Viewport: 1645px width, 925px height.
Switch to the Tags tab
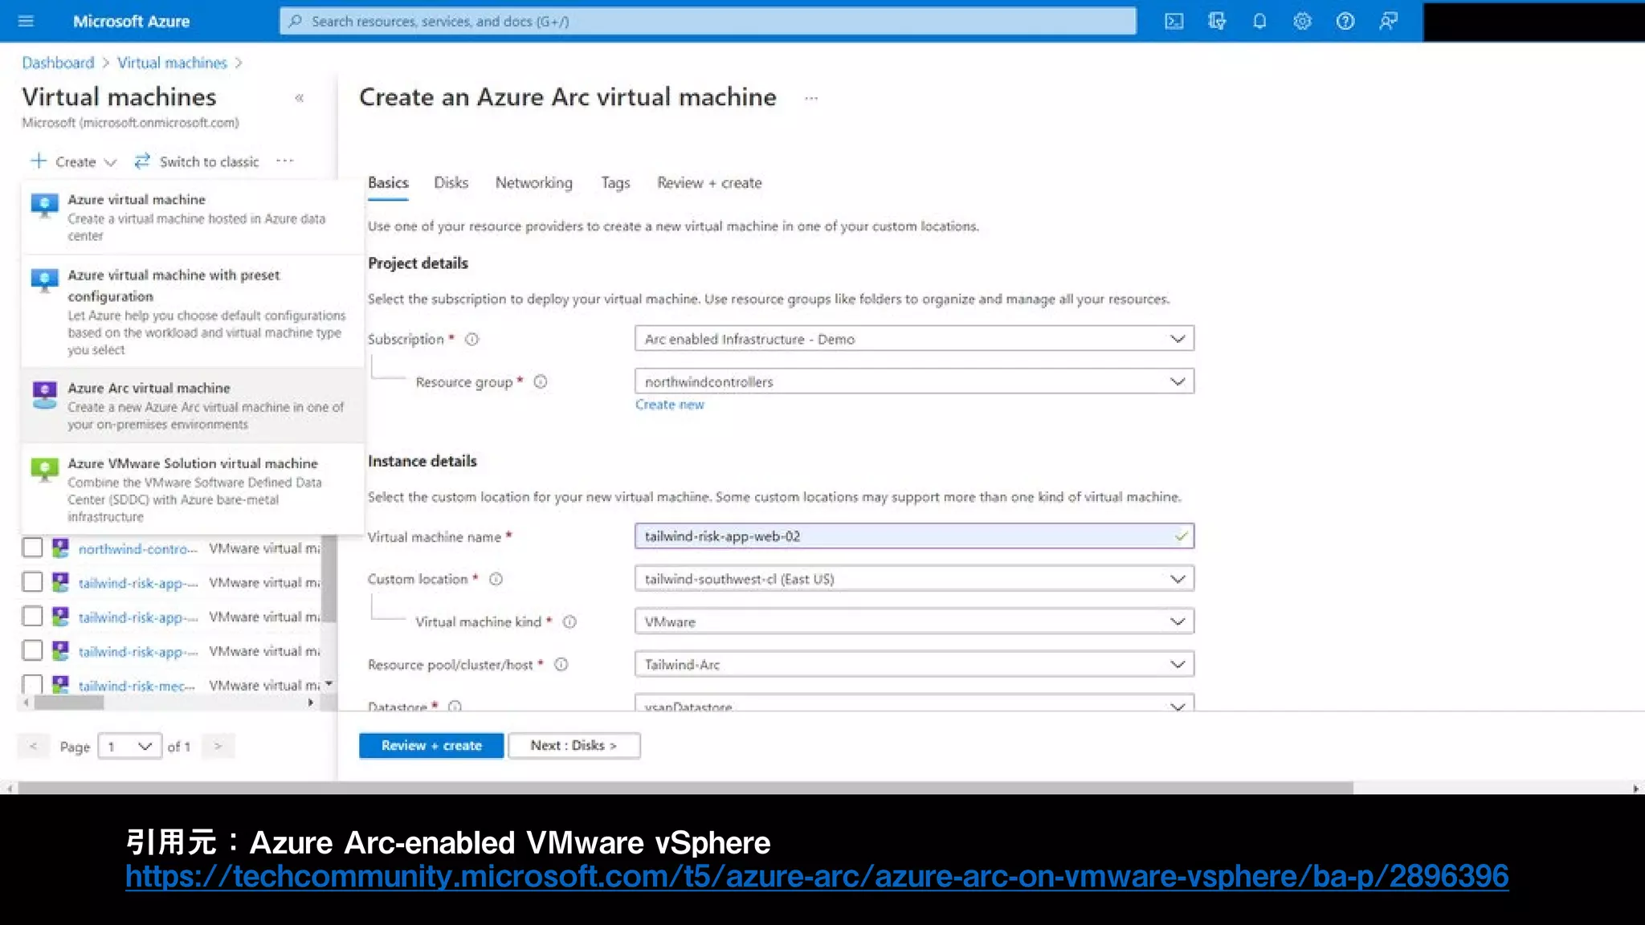click(x=615, y=183)
